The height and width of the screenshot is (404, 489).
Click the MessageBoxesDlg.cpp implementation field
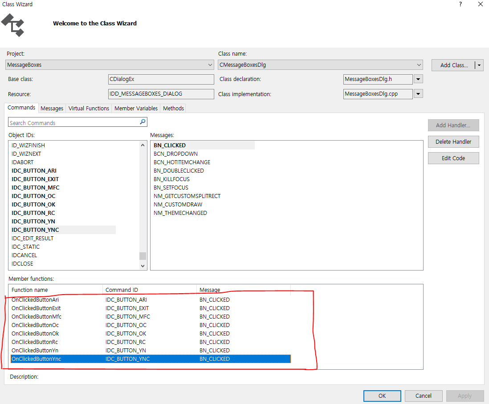coord(378,94)
